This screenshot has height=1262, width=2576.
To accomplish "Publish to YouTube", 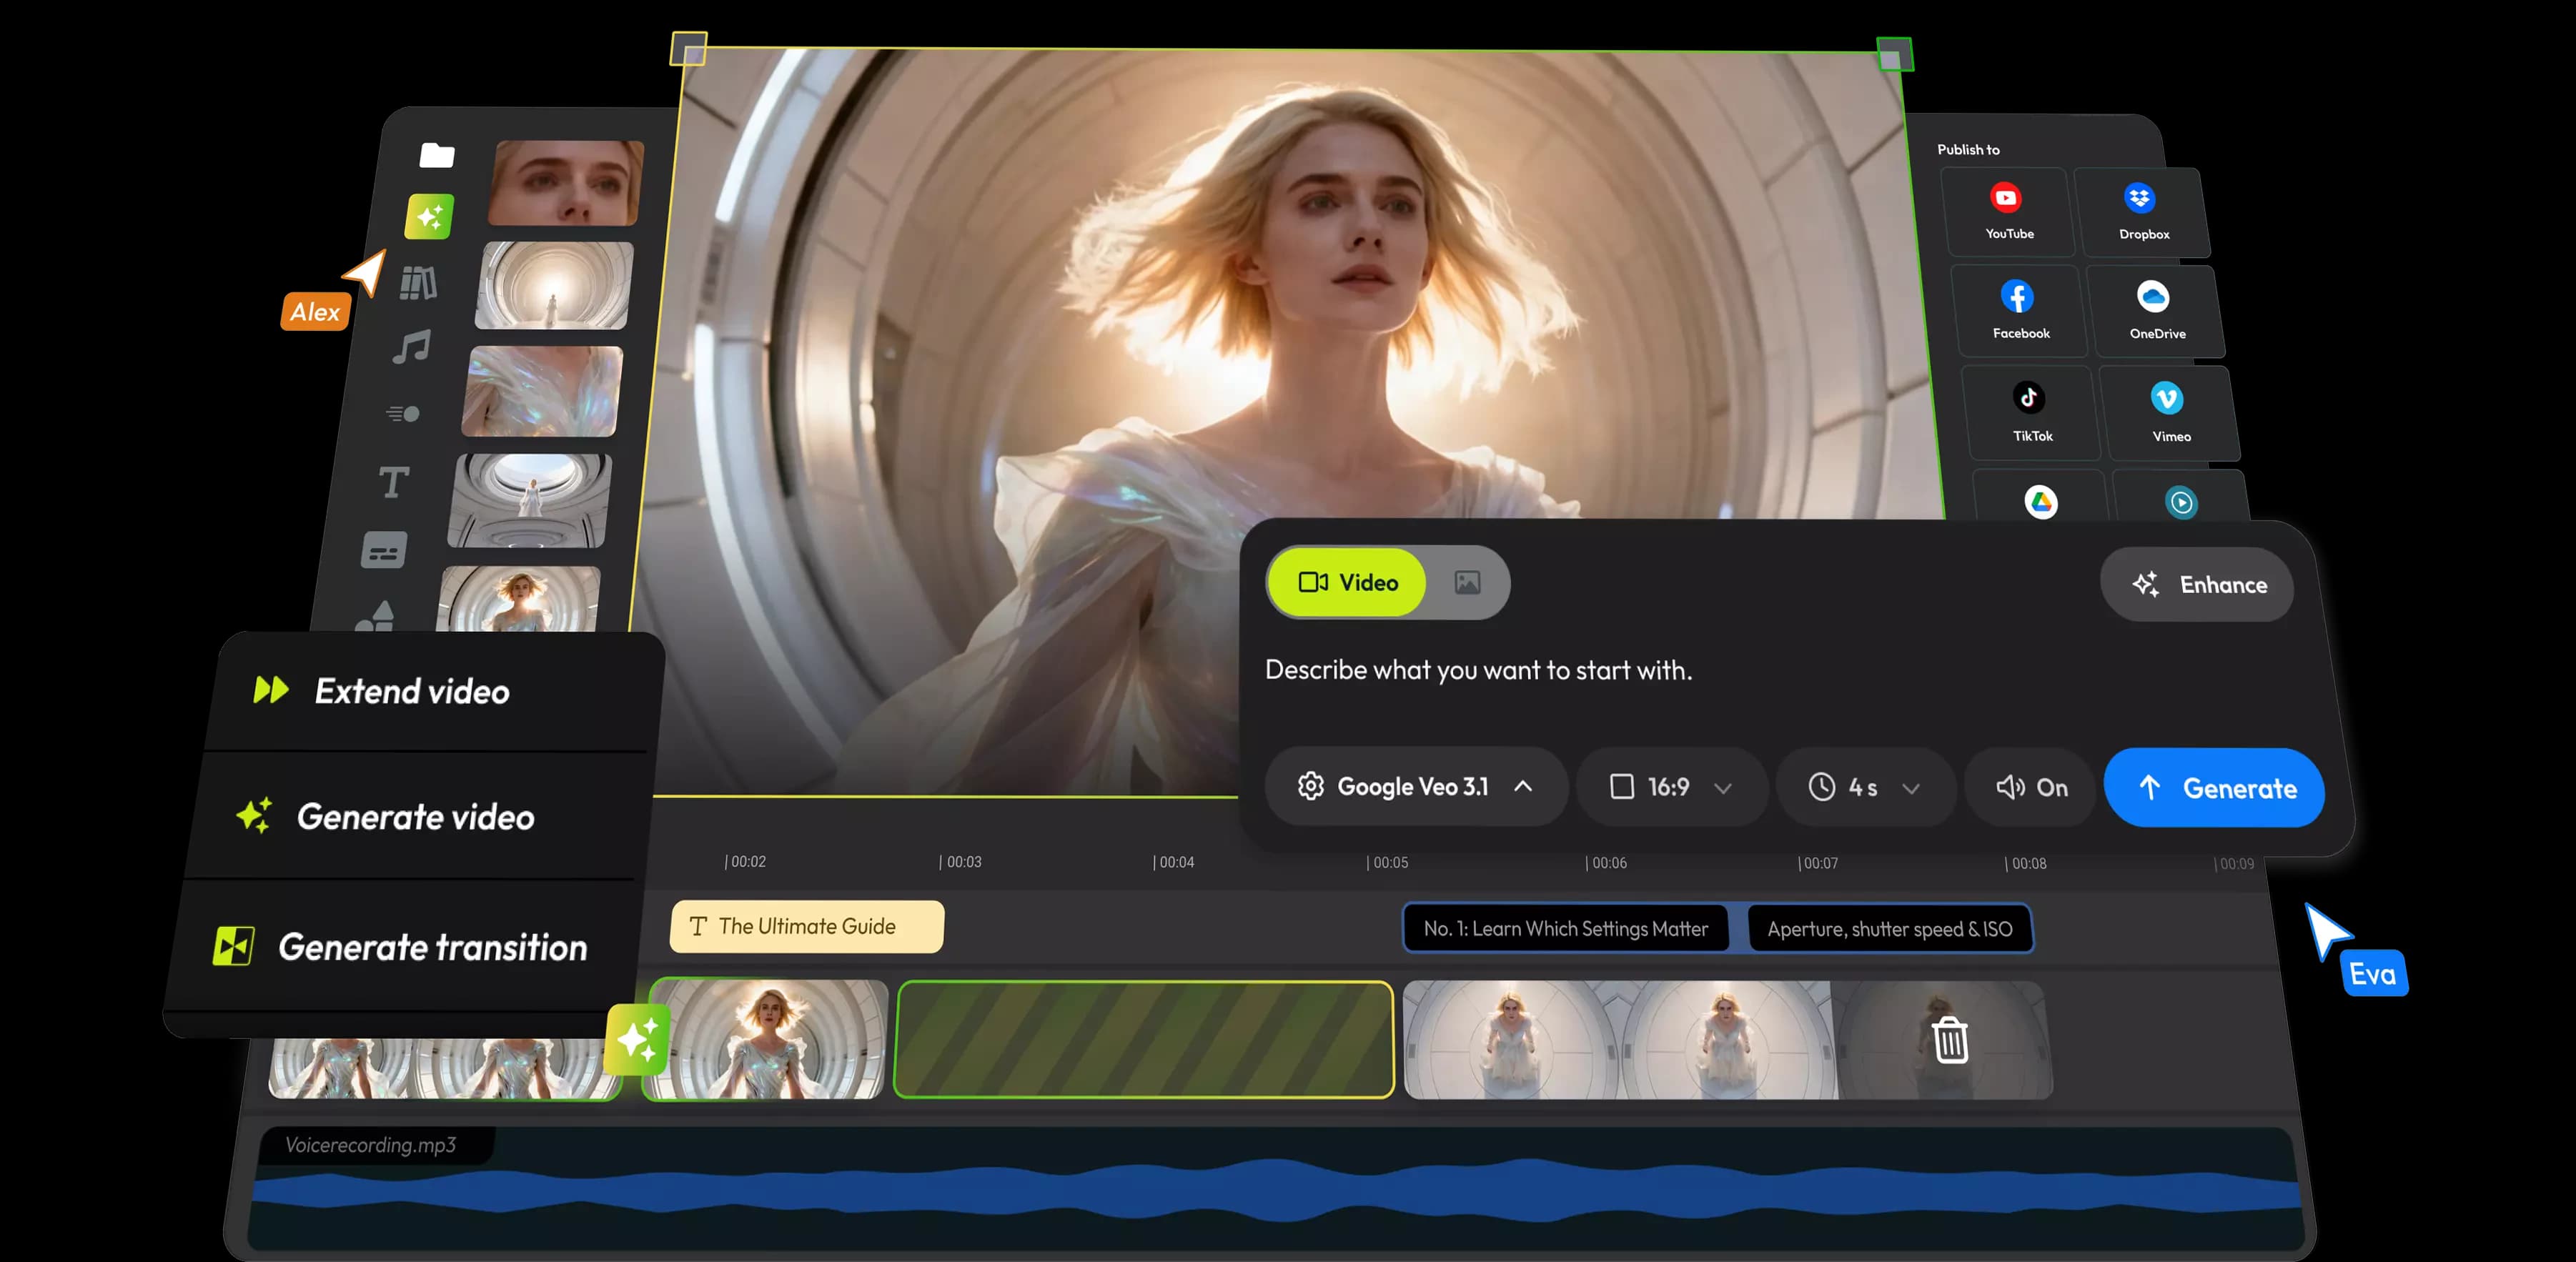I will pyautogui.click(x=2008, y=211).
